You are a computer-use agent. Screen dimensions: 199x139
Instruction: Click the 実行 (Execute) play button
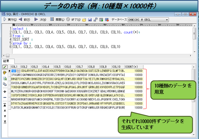tap(9, 20)
